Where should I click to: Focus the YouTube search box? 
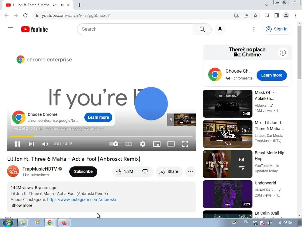click(135, 29)
